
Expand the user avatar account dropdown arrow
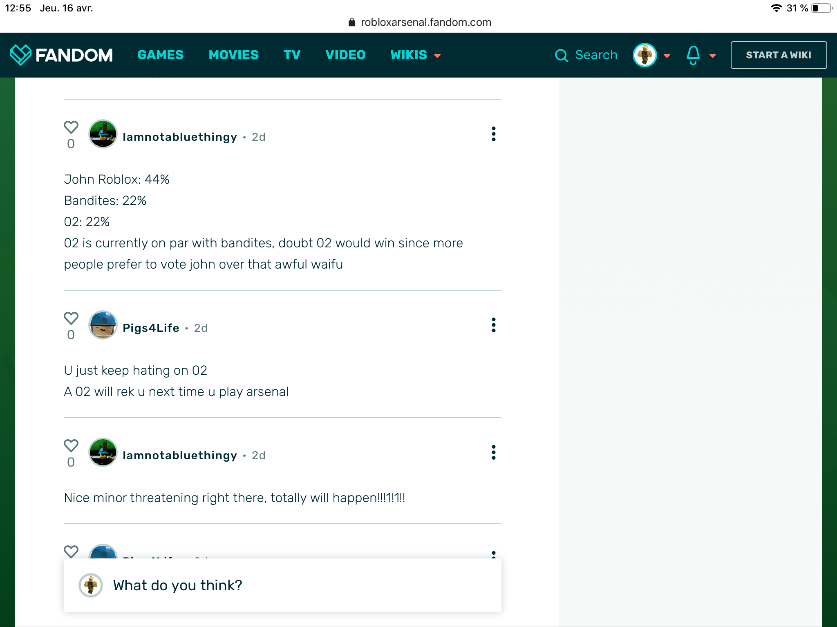coord(667,56)
